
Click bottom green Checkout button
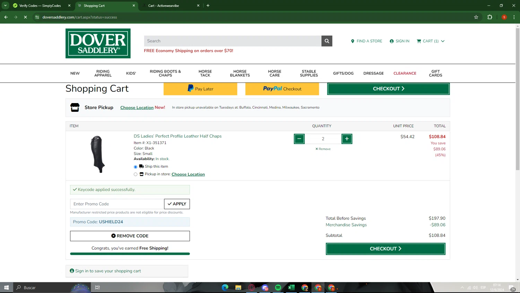point(385,249)
